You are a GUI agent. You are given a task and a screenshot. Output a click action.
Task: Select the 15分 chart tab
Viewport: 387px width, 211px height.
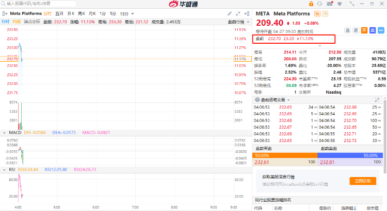click(x=124, y=13)
